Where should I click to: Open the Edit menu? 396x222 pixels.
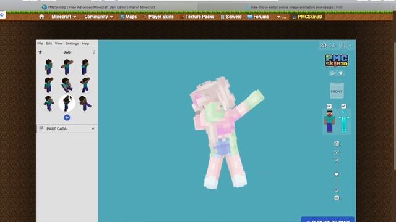49,43
